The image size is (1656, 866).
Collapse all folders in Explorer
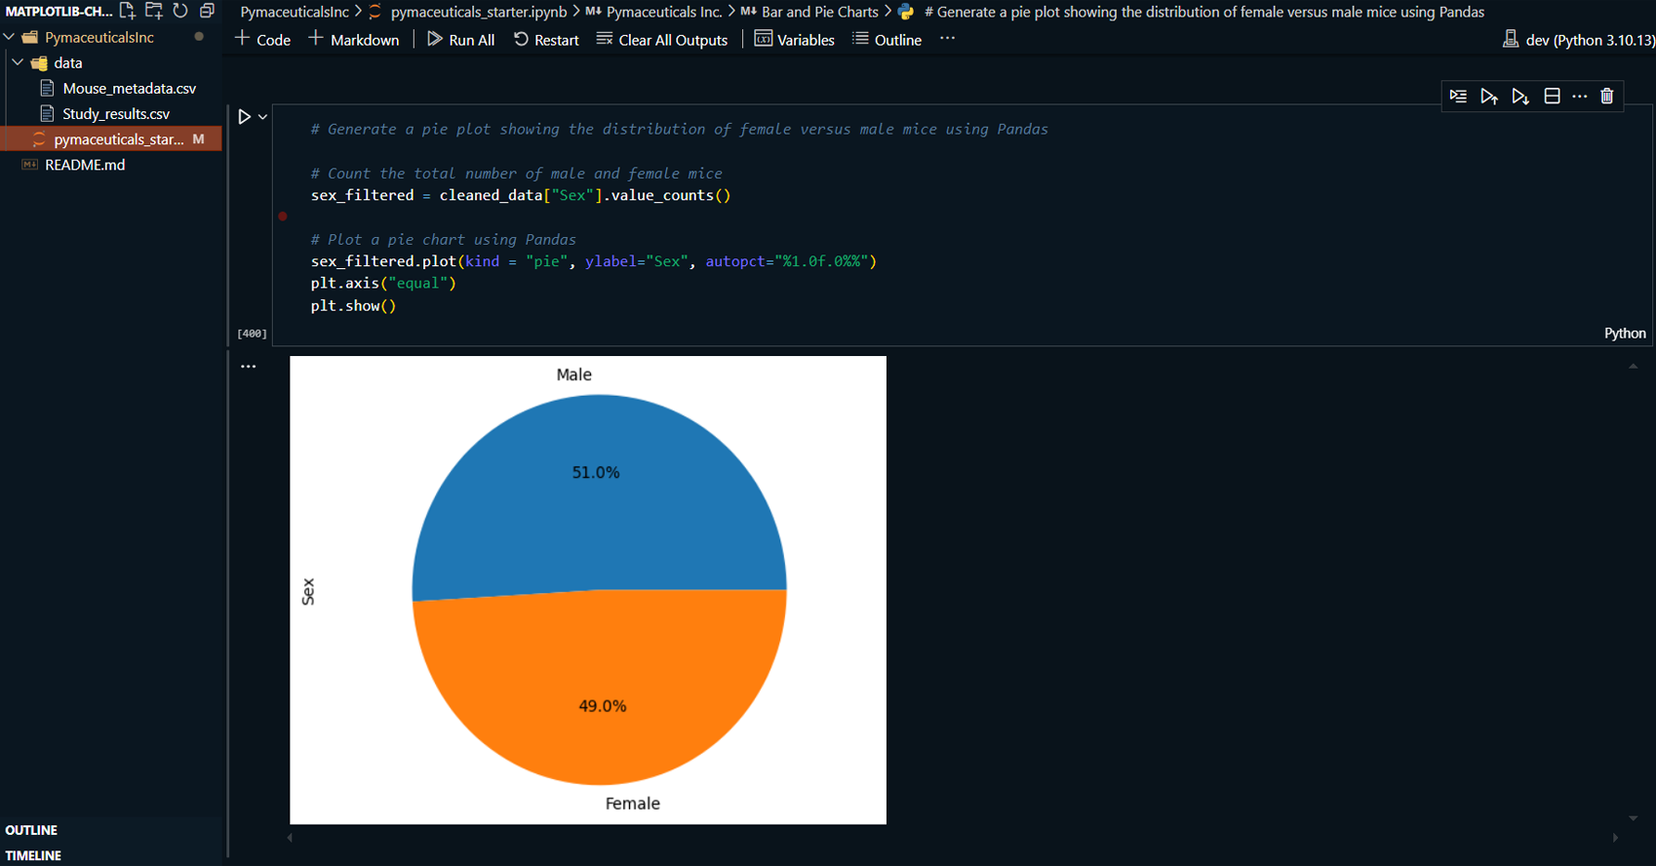tap(207, 11)
